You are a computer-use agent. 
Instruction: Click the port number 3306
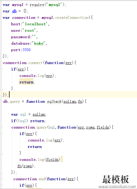[x=27, y=50]
